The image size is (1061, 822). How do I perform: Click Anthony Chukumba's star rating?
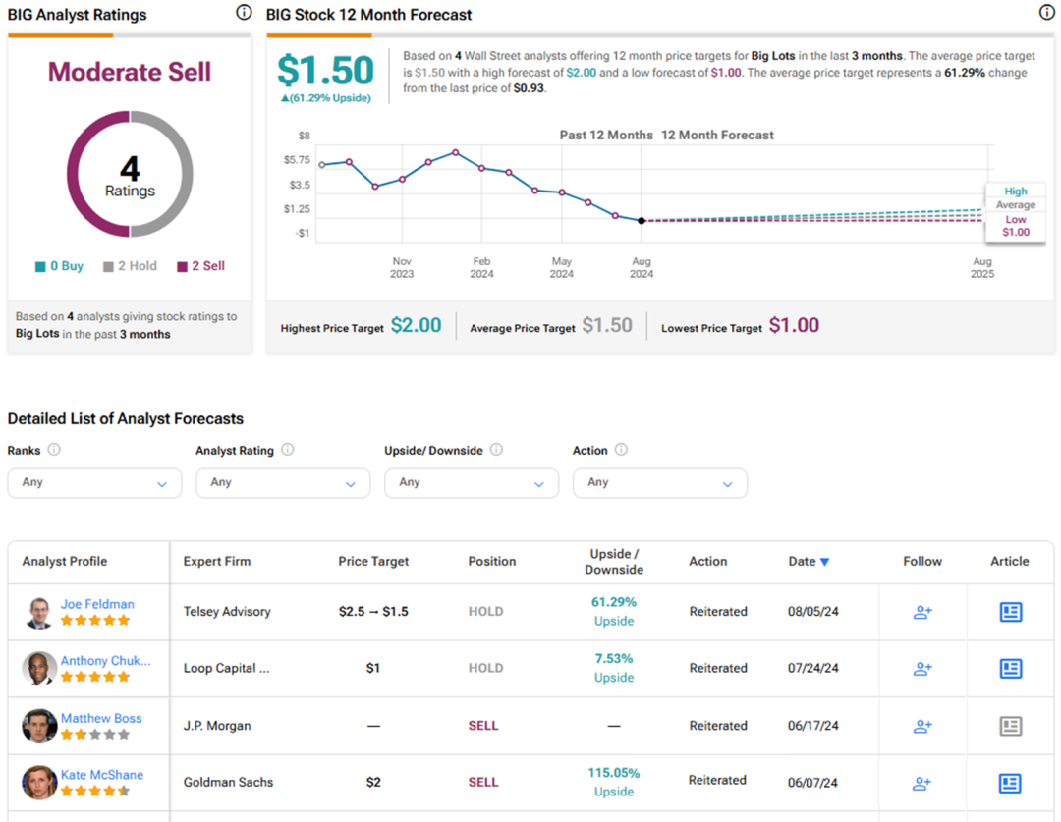[x=94, y=677]
